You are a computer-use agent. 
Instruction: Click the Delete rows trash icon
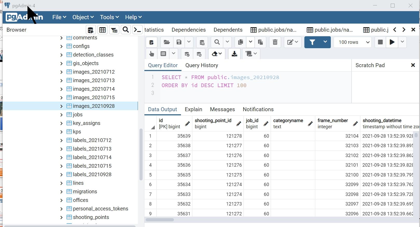275,42
